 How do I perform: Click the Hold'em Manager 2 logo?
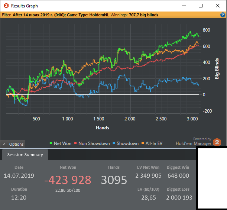(217, 143)
